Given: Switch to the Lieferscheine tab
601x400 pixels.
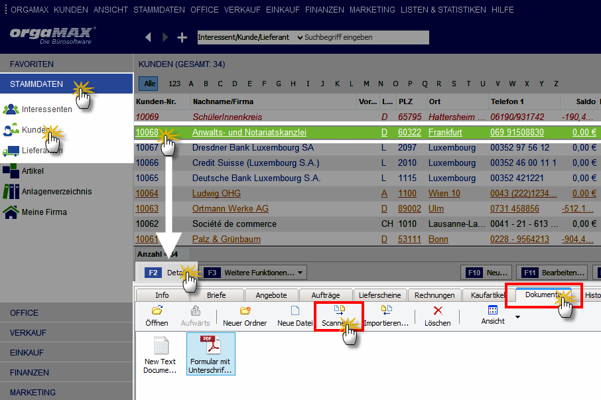Looking at the screenshot, I should tap(380, 295).
